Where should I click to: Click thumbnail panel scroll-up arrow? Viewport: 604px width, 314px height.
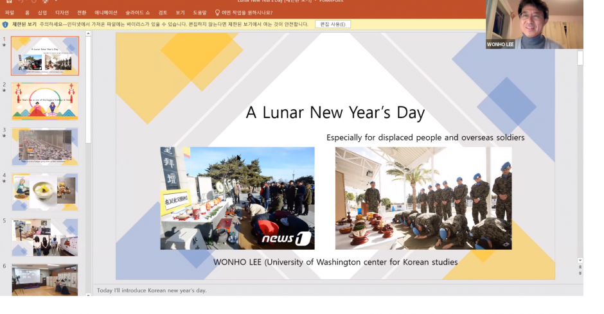(x=88, y=34)
